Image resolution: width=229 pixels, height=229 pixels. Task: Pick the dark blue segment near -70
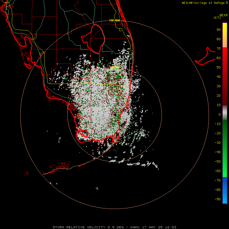pos(225,180)
